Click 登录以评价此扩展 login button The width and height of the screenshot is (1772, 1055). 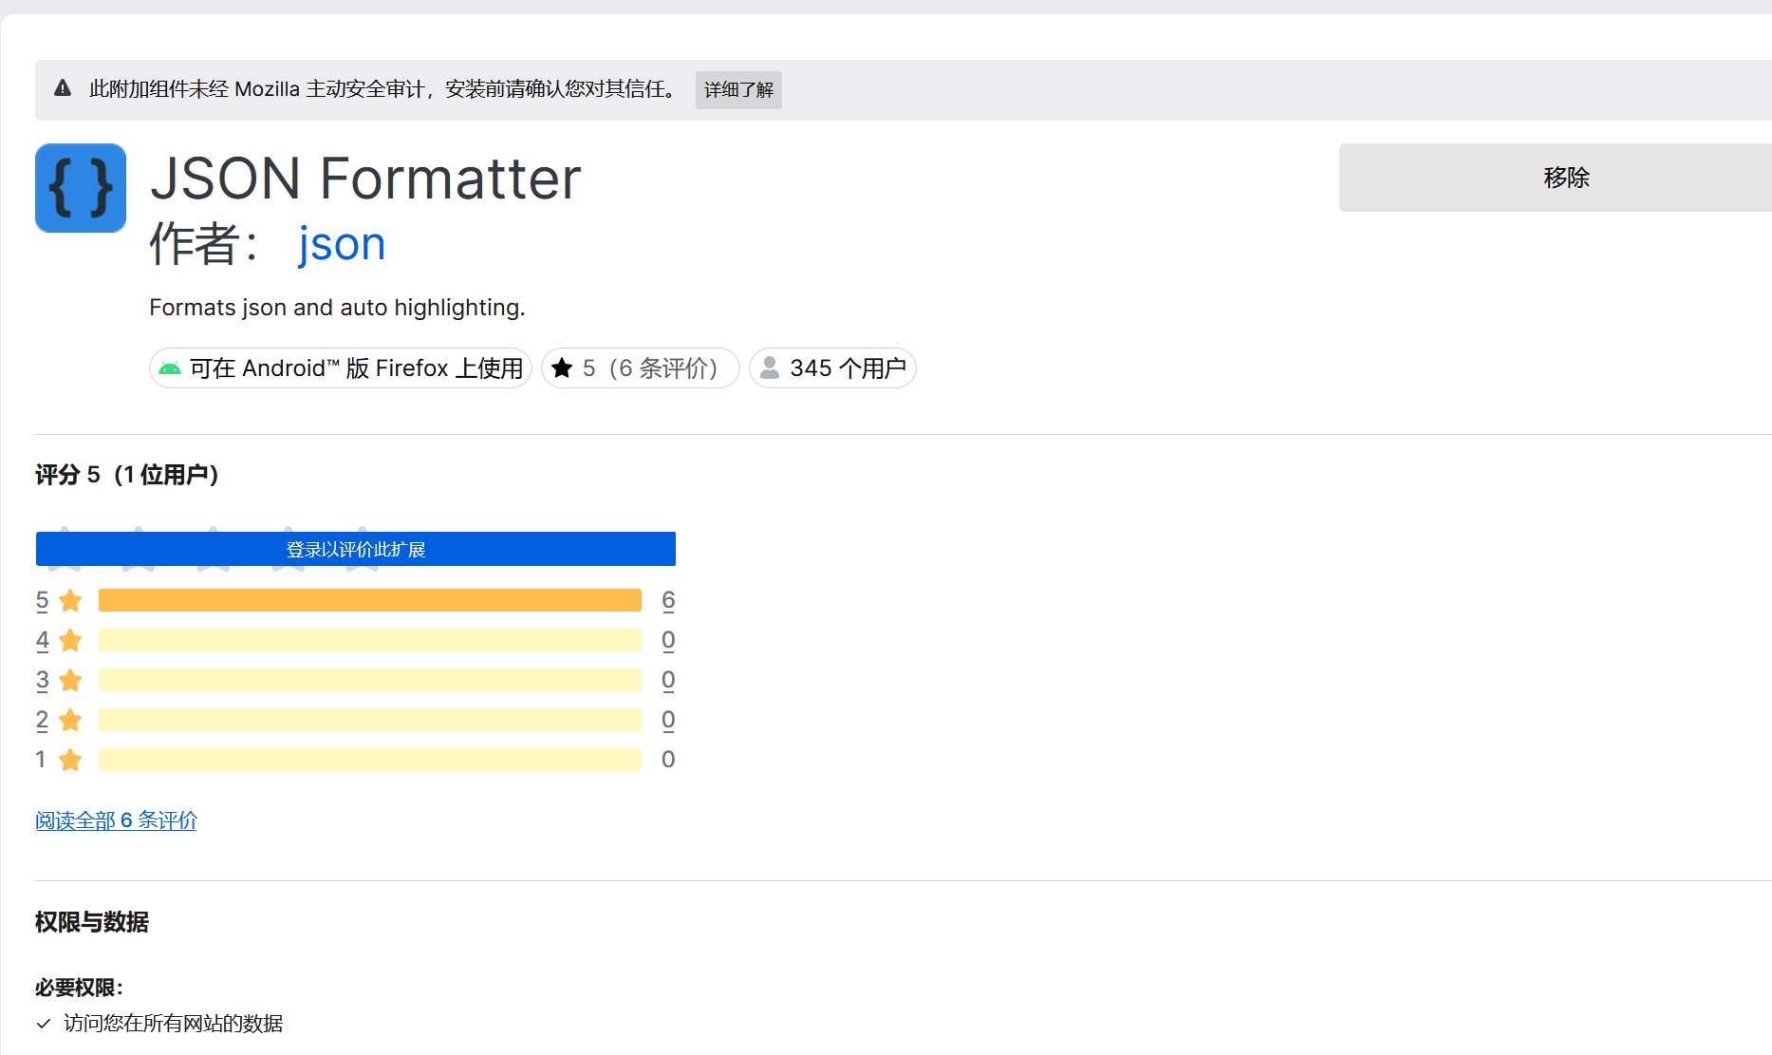pos(356,549)
